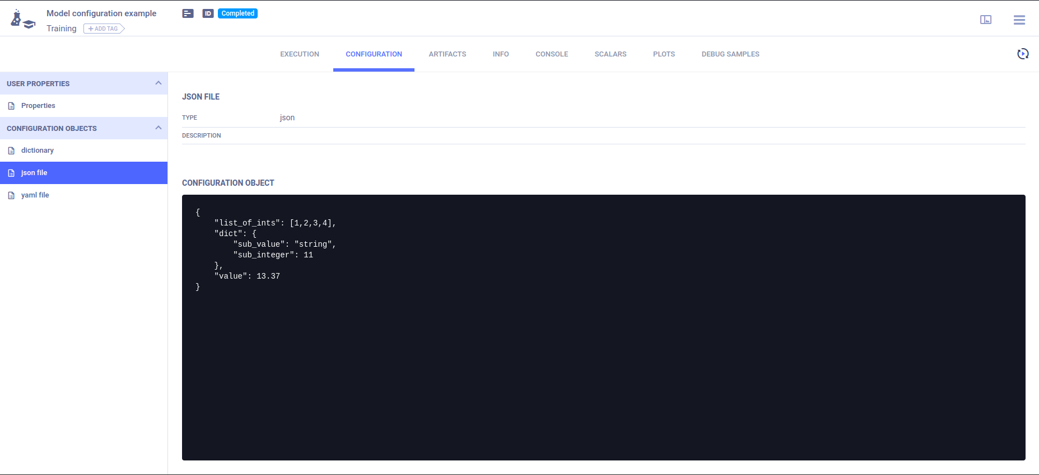Open the hamburger menu
Viewport: 1039px width, 475px height.
pyautogui.click(x=1019, y=20)
